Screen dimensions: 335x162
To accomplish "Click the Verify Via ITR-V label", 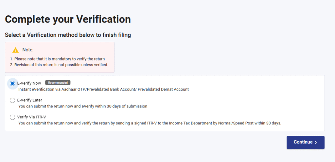I will click(31, 117).
